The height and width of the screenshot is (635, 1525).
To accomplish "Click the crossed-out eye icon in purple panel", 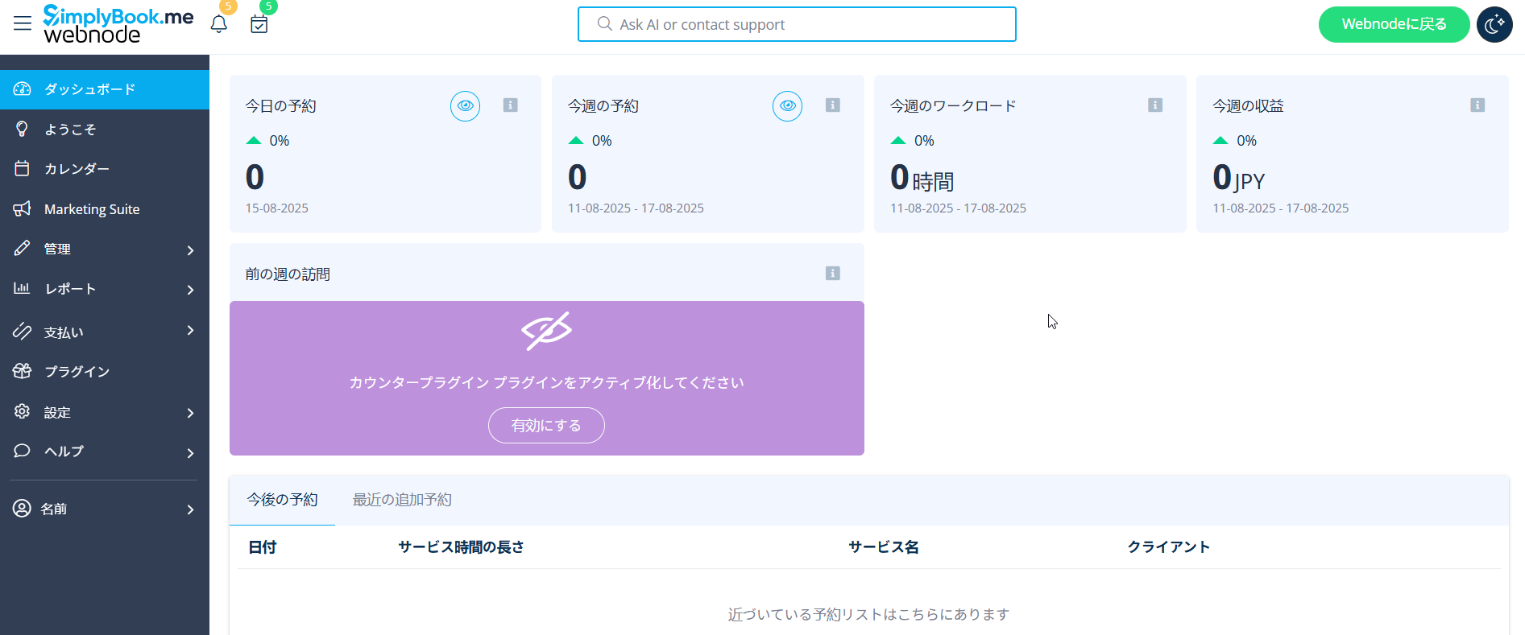I will point(546,331).
